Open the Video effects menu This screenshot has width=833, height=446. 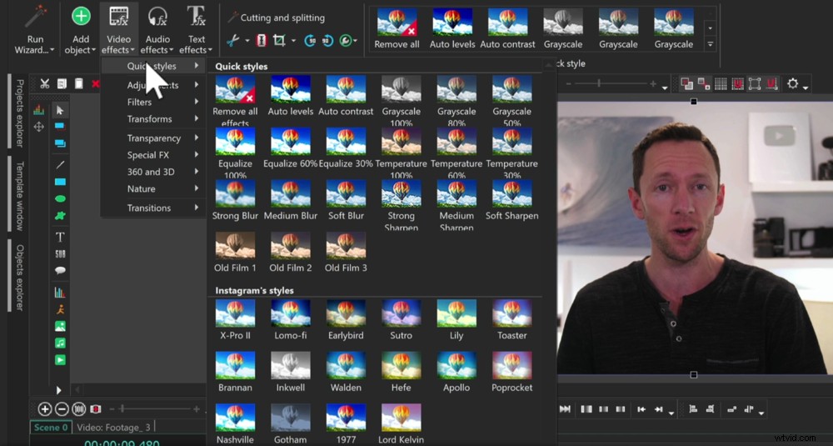click(118, 30)
